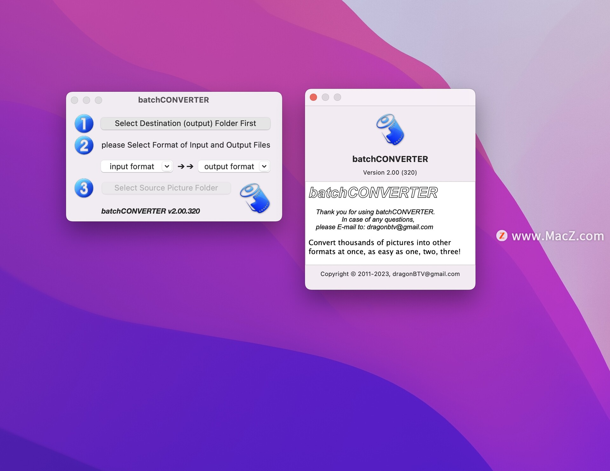The width and height of the screenshot is (610, 471).
Task: Click the outlined batchCONVERTER heading in credits
Action: (373, 193)
